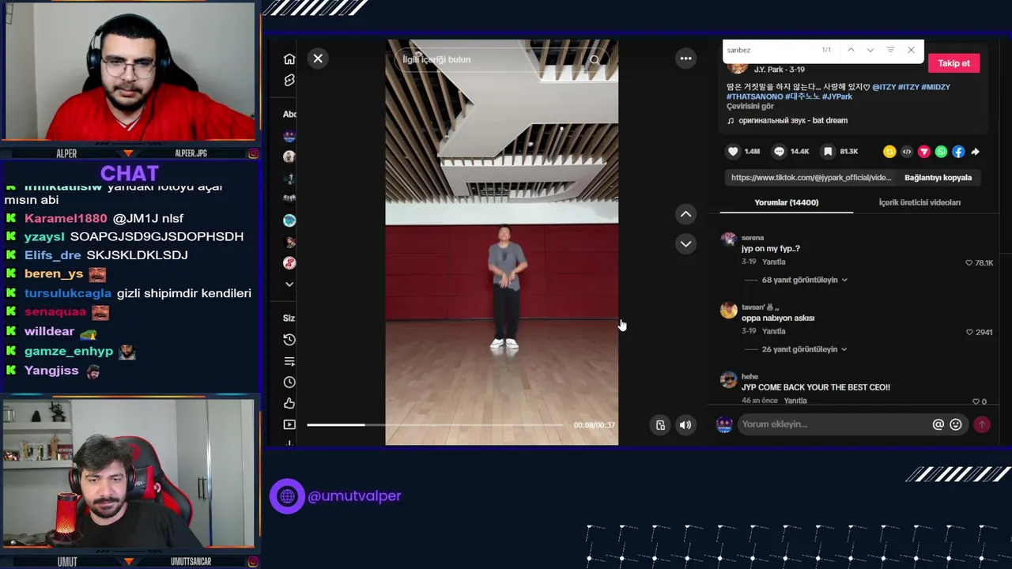Share via WhatsApp icon
This screenshot has height=569, width=1012.
tap(941, 152)
